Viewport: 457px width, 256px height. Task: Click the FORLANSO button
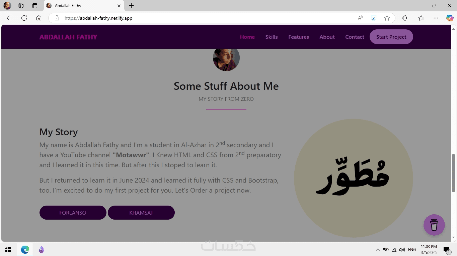click(73, 213)
